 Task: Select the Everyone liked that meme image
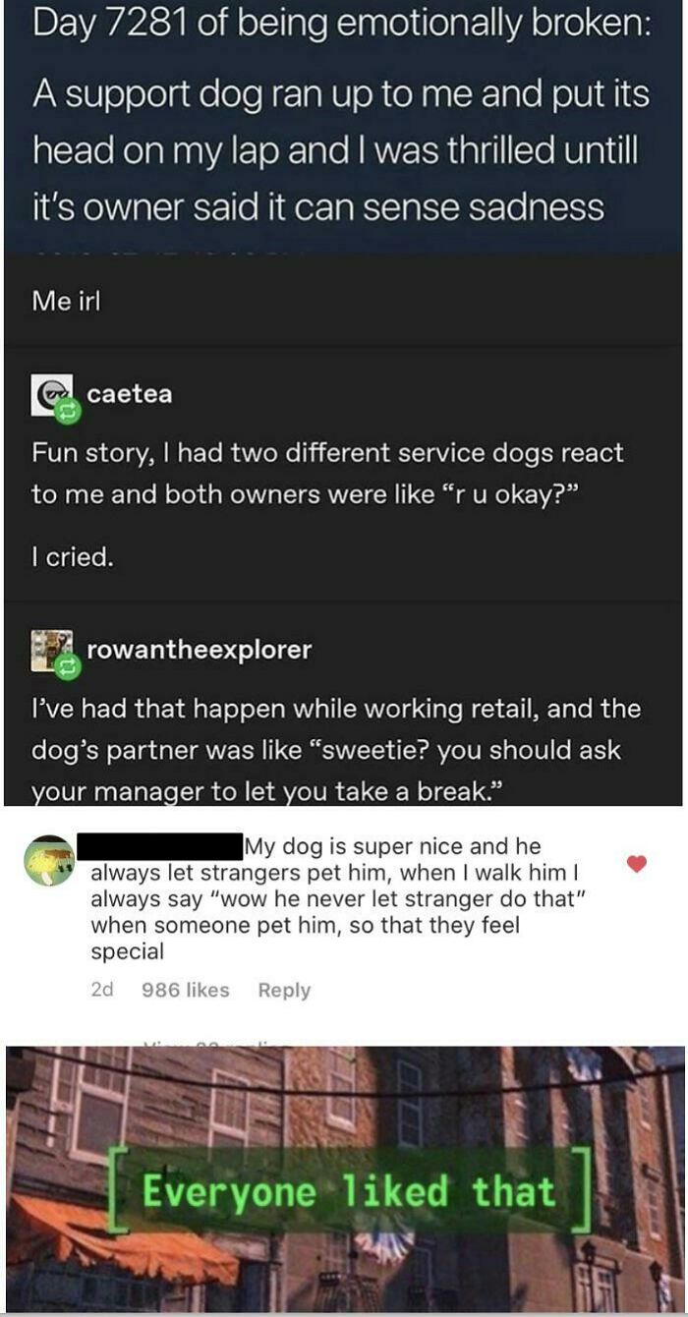pos(344,1189)
